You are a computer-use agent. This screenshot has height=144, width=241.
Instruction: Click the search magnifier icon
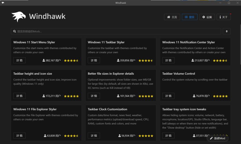[x=14, y=31]
